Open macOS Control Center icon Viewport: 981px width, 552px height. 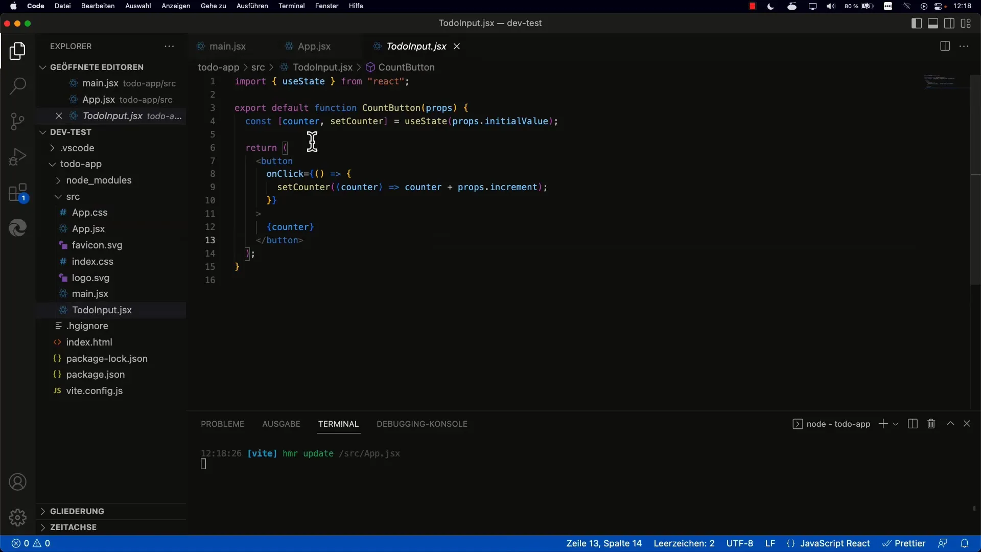coord(939,6)
